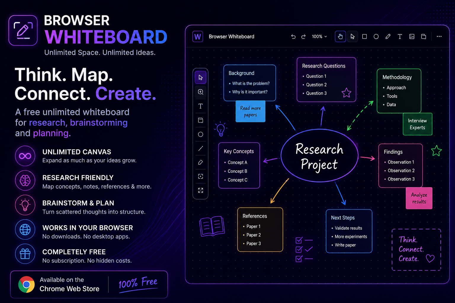Choose the circle tool in left sidebar
Screen dimensions: 455x303
201,134
